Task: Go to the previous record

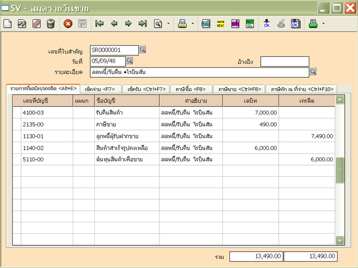Action: (x=114, y=24)
